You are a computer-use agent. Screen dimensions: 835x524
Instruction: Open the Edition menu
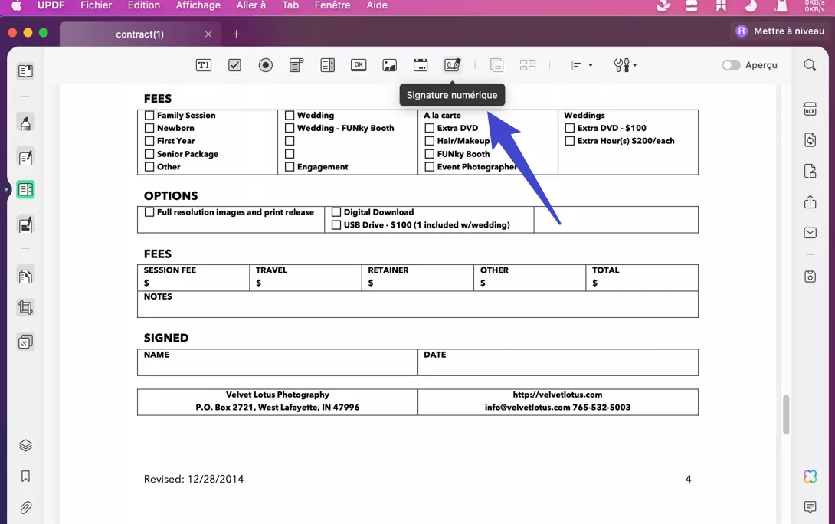coord(144,5)
